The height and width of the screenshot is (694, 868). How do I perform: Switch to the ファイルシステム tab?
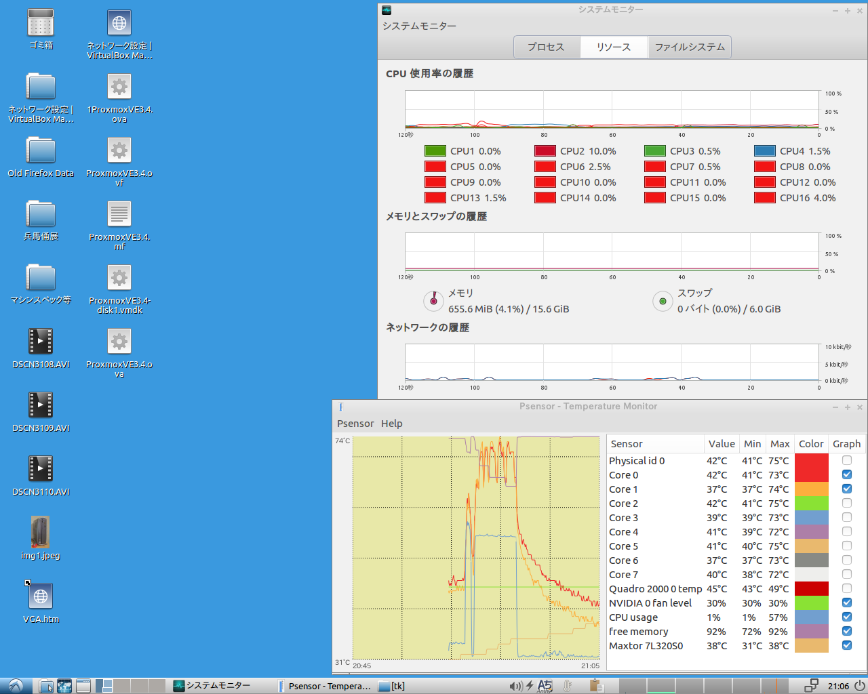click(690, 47)
